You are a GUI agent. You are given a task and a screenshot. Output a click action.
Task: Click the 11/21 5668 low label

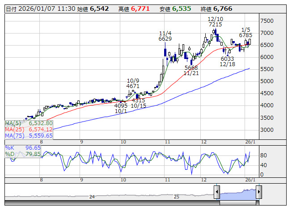pos(191,71)
